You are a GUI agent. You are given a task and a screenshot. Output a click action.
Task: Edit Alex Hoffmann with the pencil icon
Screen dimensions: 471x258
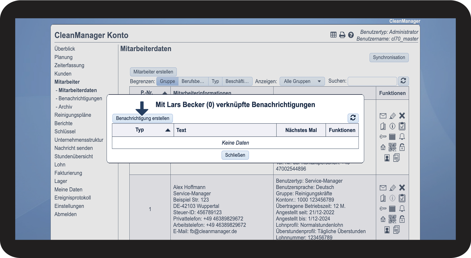[392, 188]
